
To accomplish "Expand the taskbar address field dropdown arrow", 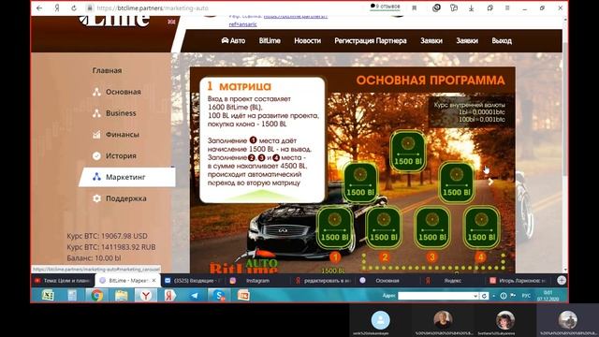I will coord(475,296).
